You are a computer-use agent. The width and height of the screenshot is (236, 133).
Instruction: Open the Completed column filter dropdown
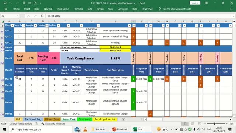click(35, 26)
